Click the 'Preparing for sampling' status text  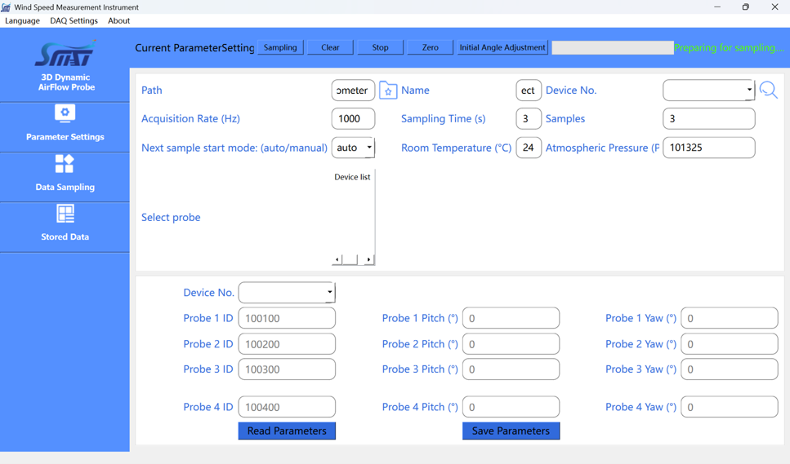[729, 48]
